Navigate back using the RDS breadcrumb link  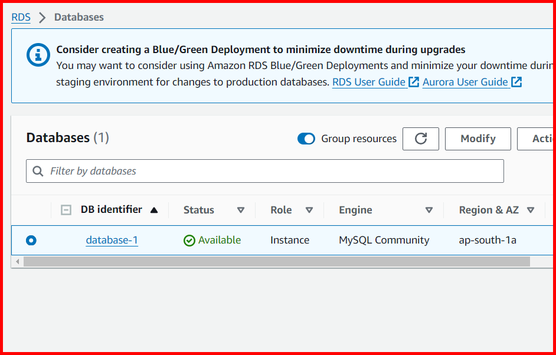click(20, 17)
